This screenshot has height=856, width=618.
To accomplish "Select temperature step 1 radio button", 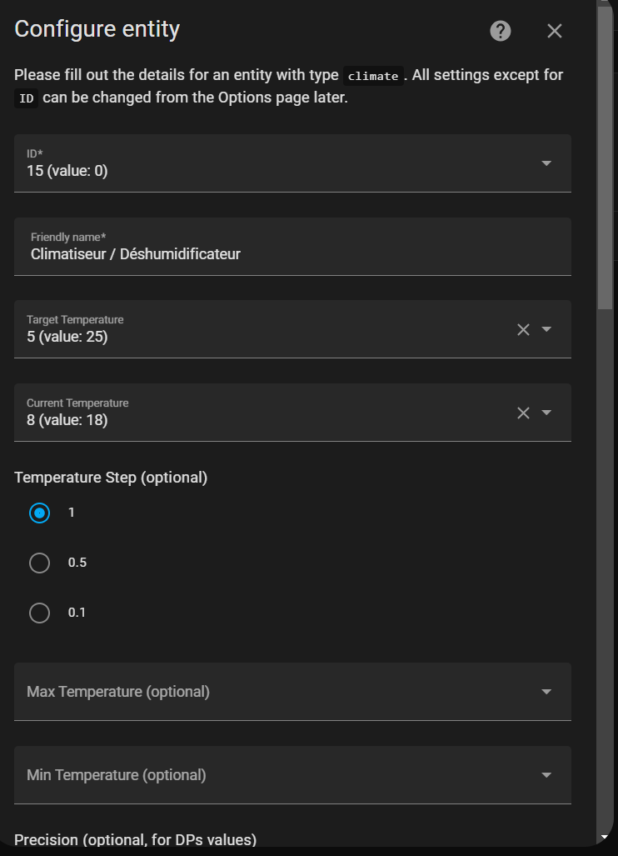I will pyautogui.click(x=39, y=513).
